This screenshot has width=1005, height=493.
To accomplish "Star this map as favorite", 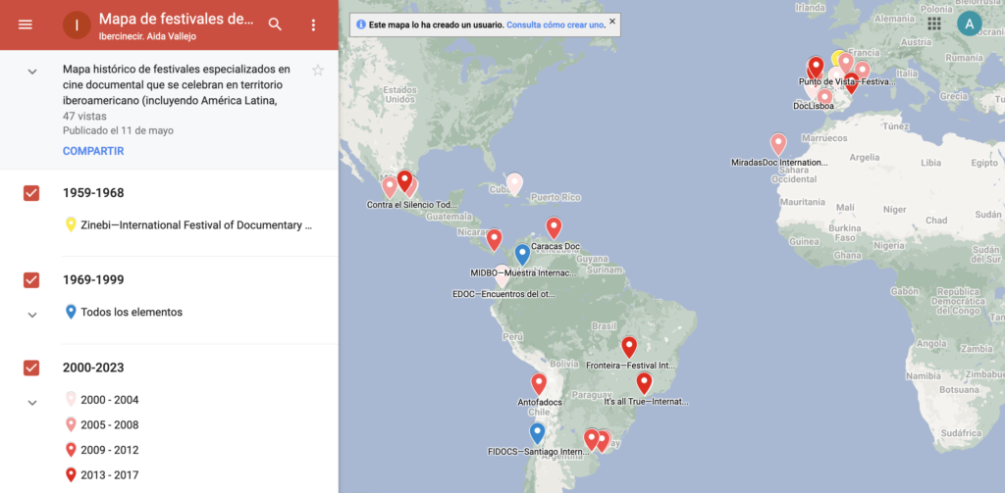I will pyautogui.click(x=317, y=71).
